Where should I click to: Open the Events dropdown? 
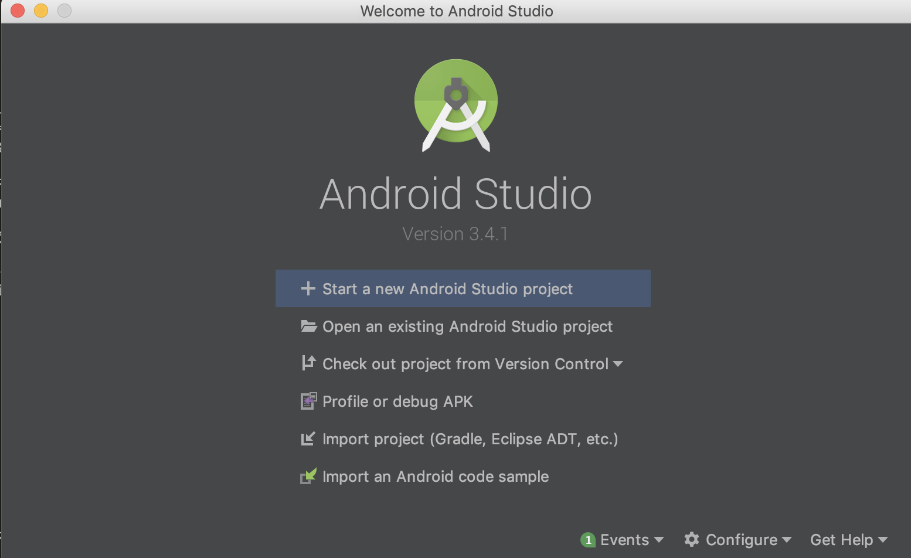pyautogui.click(x=622, y=540)
